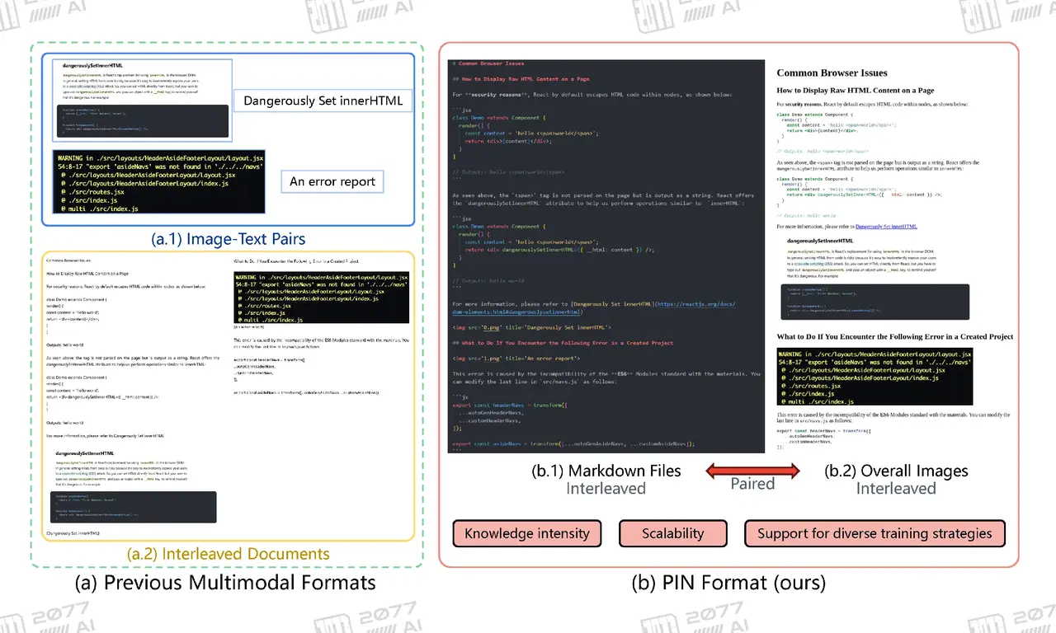Click the '(a.1) Image-Text Pairs' caption

(x=229, y=239)
